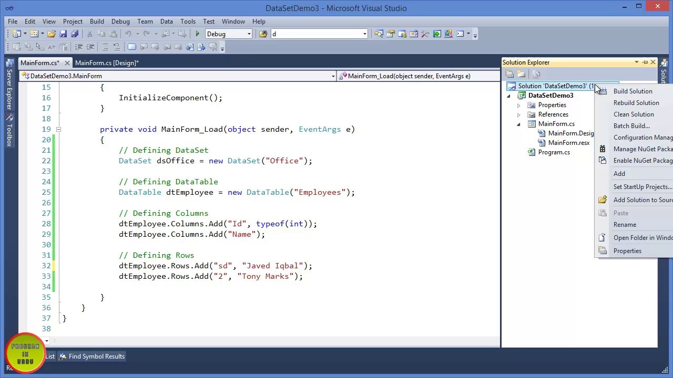The image size is (673, 378).
Task: Save the current file with the floppy icon
Action: [63, 34]
